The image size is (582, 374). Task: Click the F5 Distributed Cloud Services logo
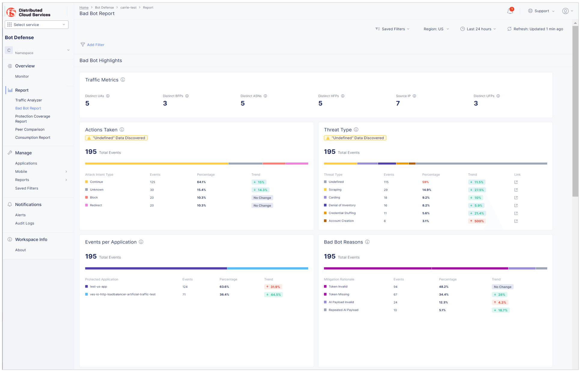click(x=29, y=12)
